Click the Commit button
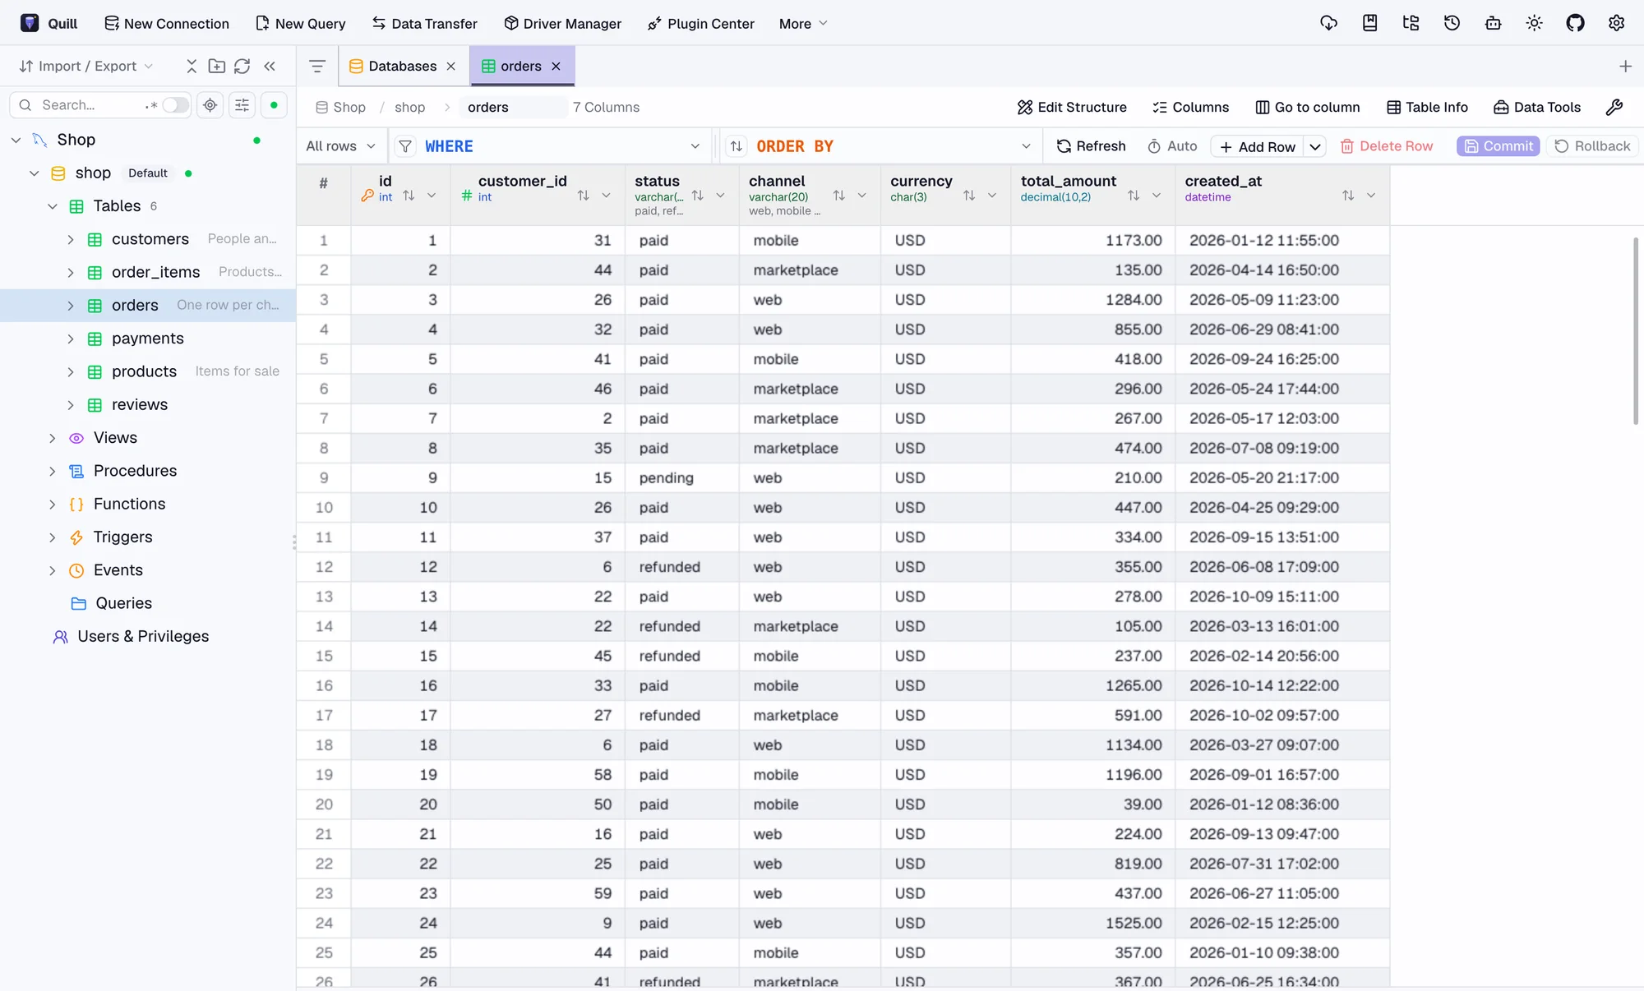Viewport: 1644px width, 991px height. 1498,146
